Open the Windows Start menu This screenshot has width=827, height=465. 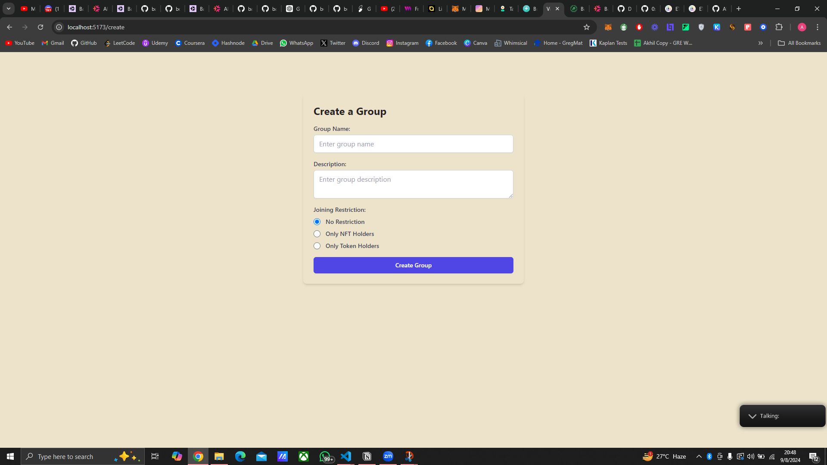pyautogui.click(x=10, y=456)
